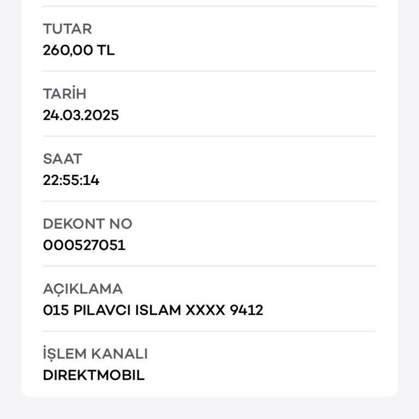
Task: Click the divider line below the amount row
Action: click(209, 71)
